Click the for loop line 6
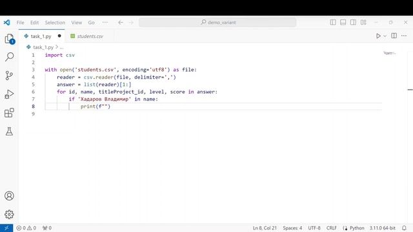 137,92
